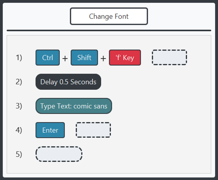Select the Type Text: comic sans action

pos(74,106)
